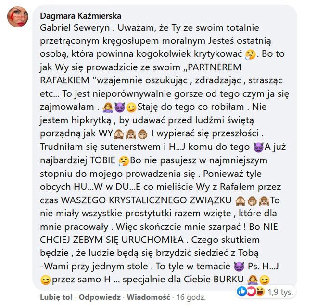
Task: Click the thinking emoji after krytykować
Action: click(x=250, y=54)
